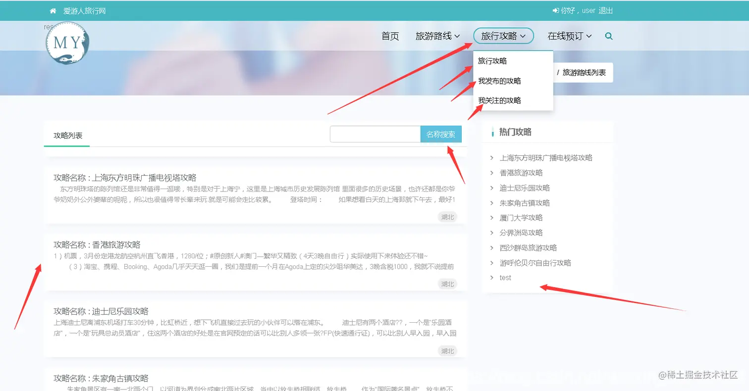Viewport: 749px width, 391px height.
Task: Click 湖北 tag on 上海东方明珠 card
Action: [447, 217]
